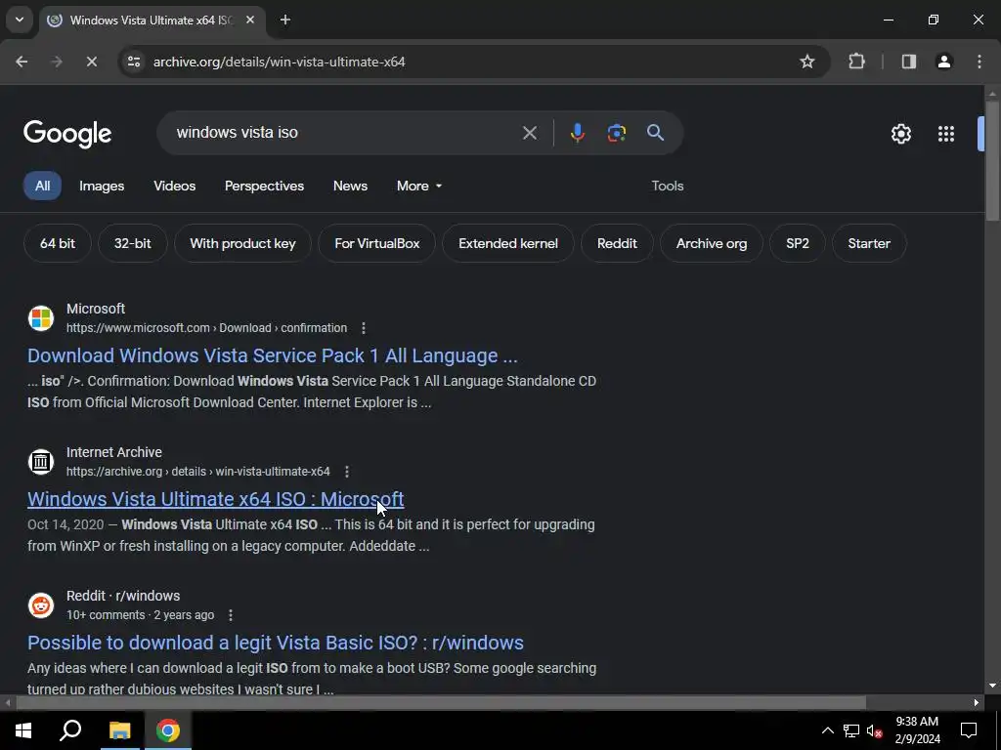1001x750 pixels.
Task: Close the Windows Vista Ultimate tab
Action: point(250,20)
